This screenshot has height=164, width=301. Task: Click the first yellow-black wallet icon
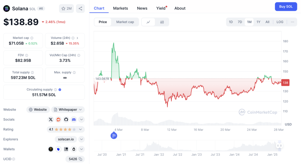coord(51,149)
